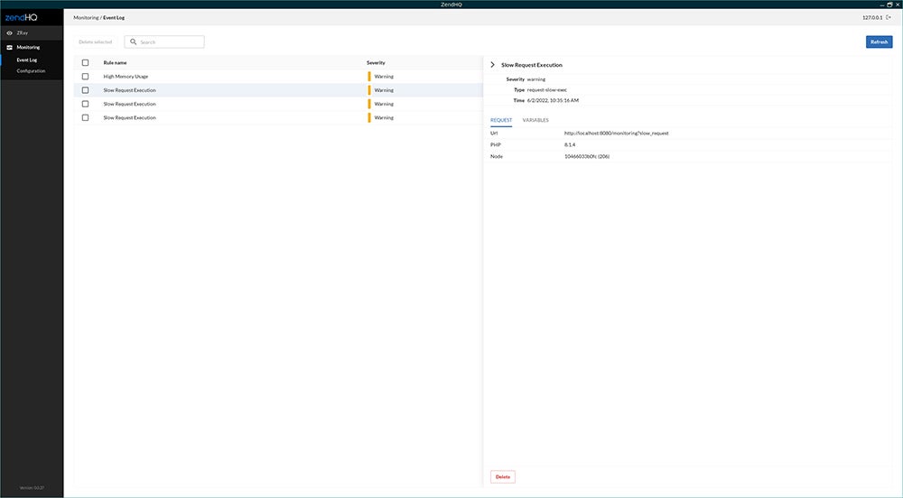Click the zendHQ logo
This screenshot has height=498, width=903.
pyautogui.click(x=22, y=17)
